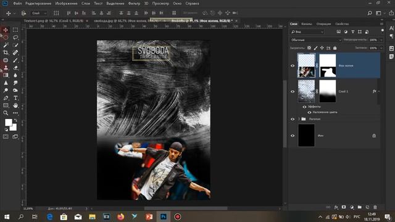Open the extra tools ellipsis menu
395x222 pixels.
point(15,113)
